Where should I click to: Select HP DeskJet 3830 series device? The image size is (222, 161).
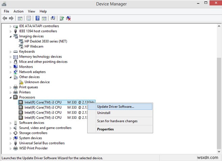(x=46, y=41)
